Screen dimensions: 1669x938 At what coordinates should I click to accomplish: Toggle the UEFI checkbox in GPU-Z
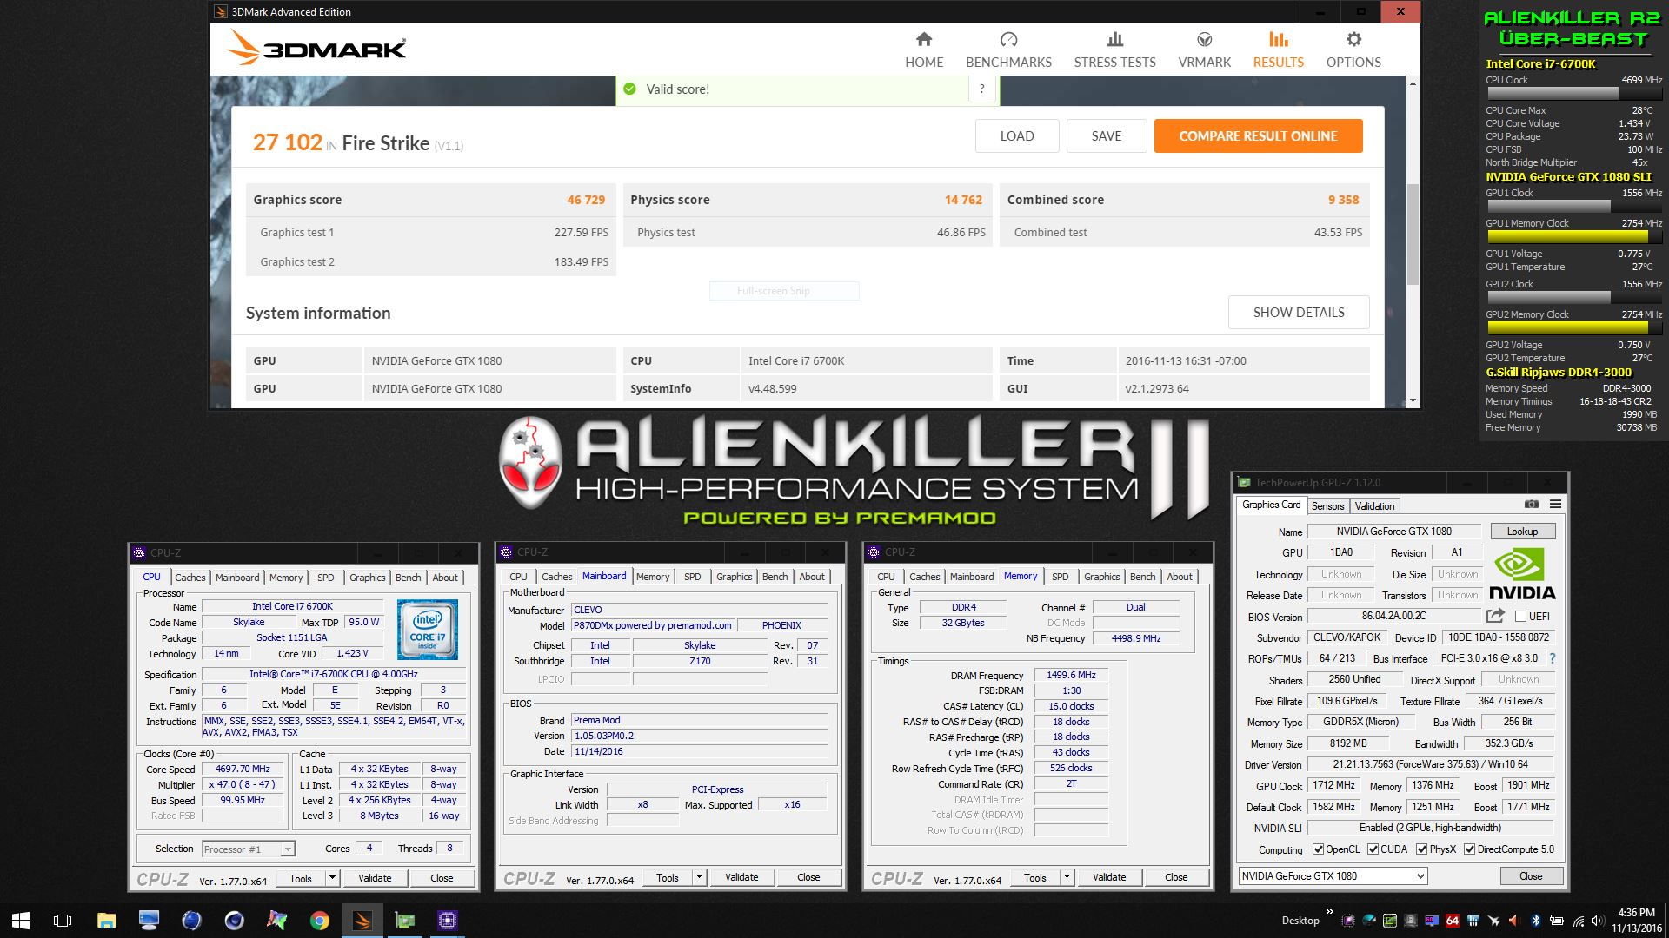point(1520,617)
